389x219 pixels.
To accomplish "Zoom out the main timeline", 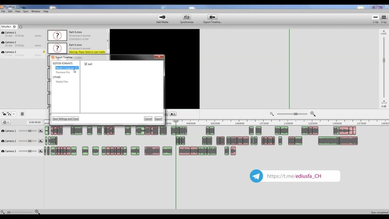I will 272,114.
